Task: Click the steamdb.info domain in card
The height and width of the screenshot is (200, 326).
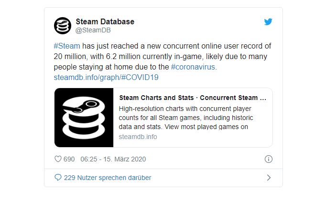Action: tap(138, 137)
